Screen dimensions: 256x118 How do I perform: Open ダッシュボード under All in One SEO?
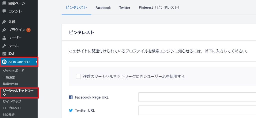(x=13, y=71)
